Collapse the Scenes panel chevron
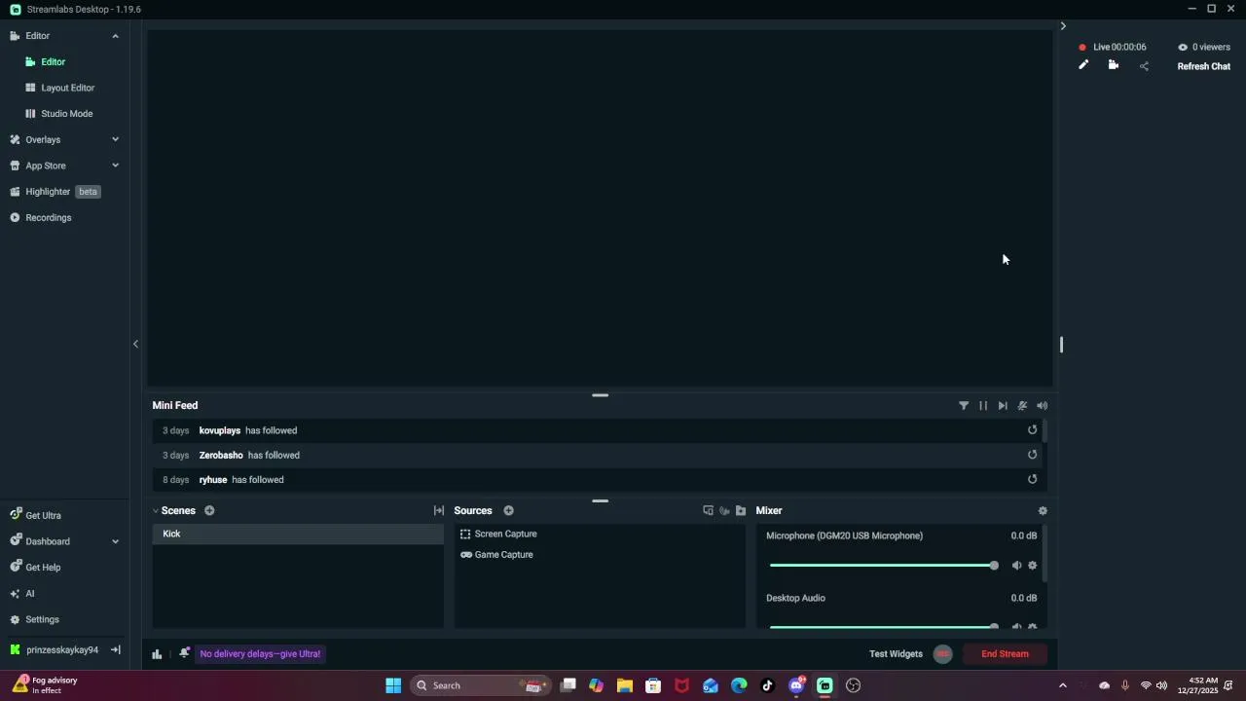The height and width of the screenshot is (701, 1246). 155,510
